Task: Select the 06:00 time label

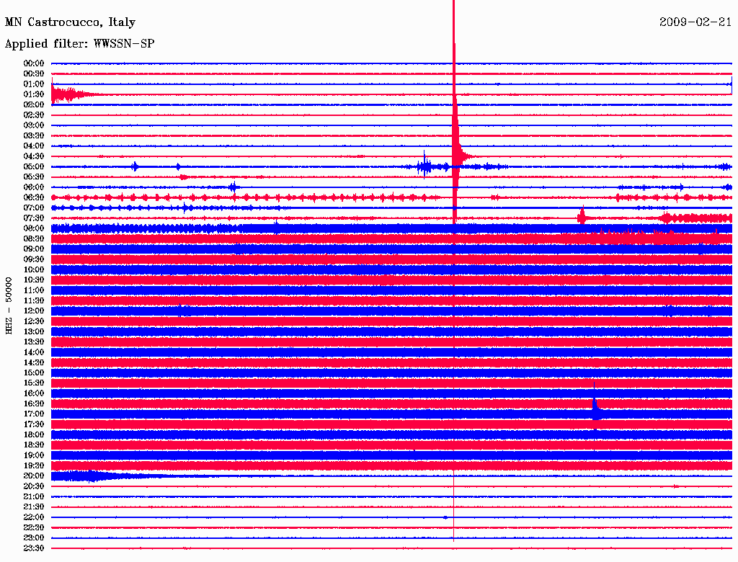Action: (34, 187)
